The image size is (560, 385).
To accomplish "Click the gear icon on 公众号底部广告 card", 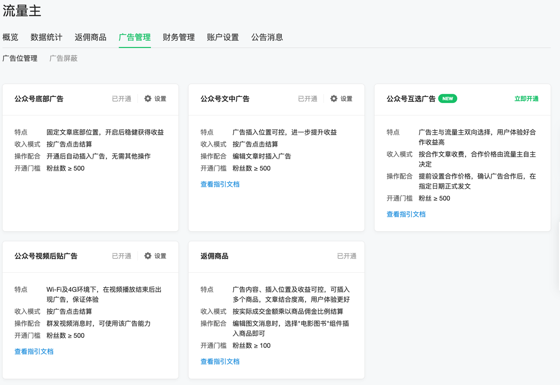I will [148, 99].
